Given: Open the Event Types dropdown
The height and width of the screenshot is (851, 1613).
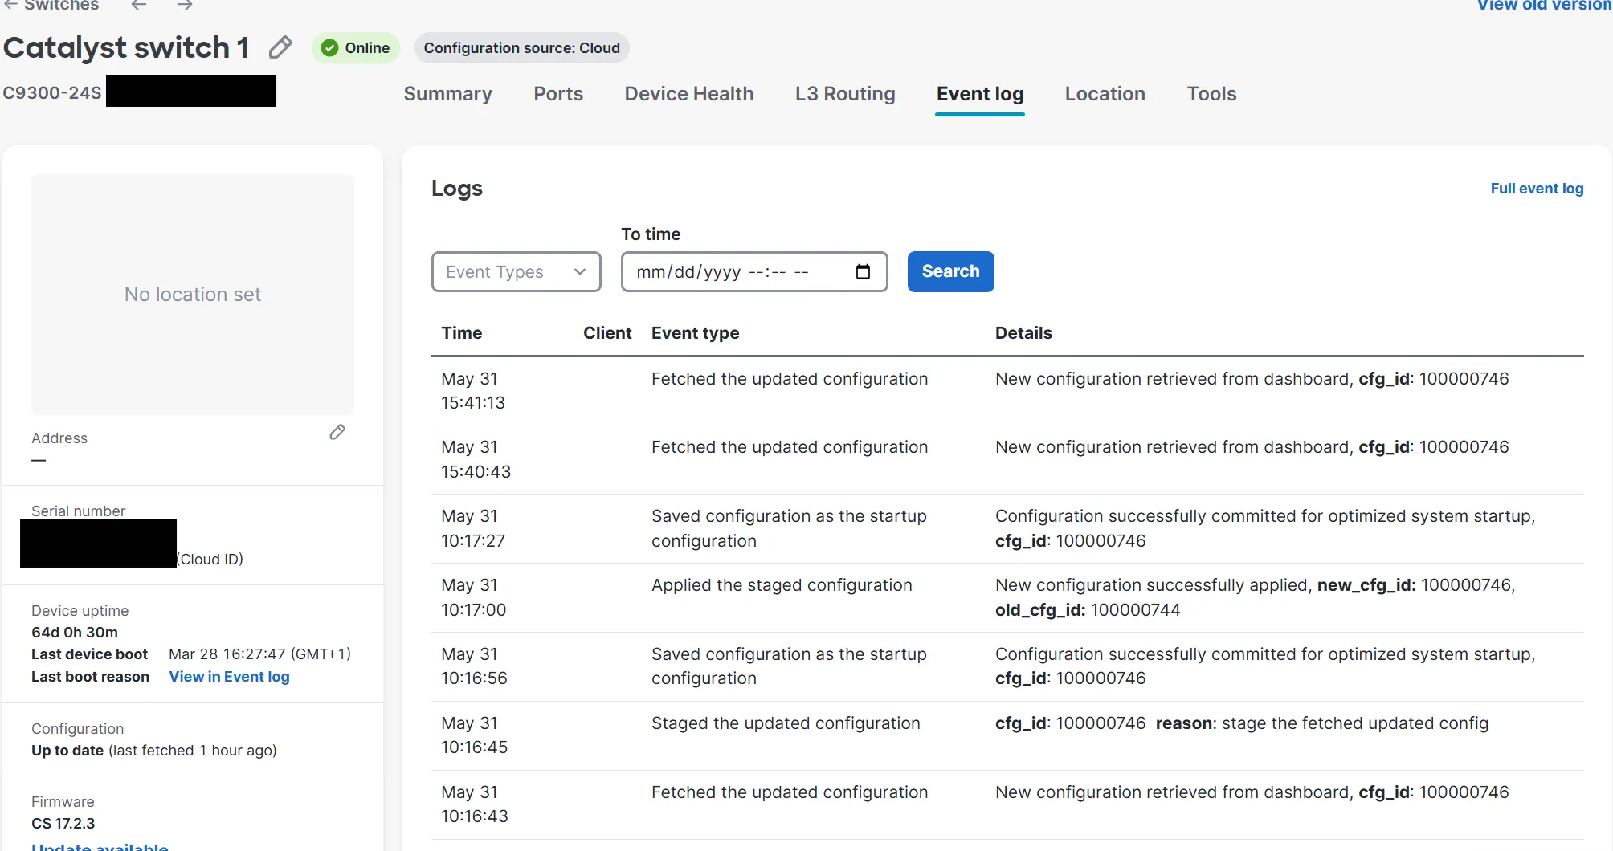Looking at the screenshot, I should (517, 271).
